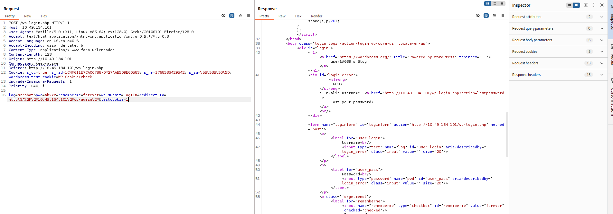Expand all Inspector sections icon
613x214 pixels.
pos(586,5)
